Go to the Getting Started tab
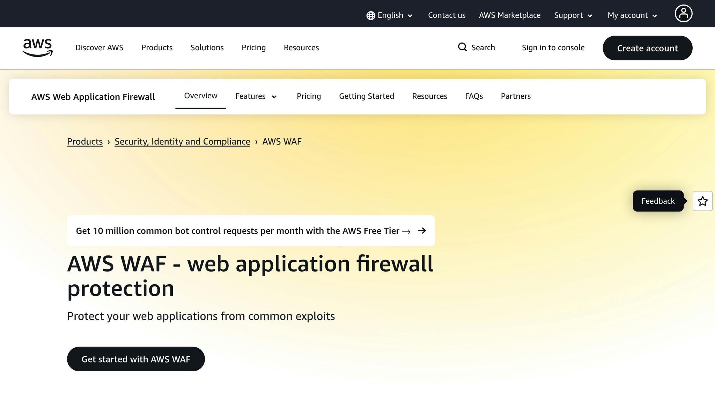This screenshot has height=402, width=715. 366,96
